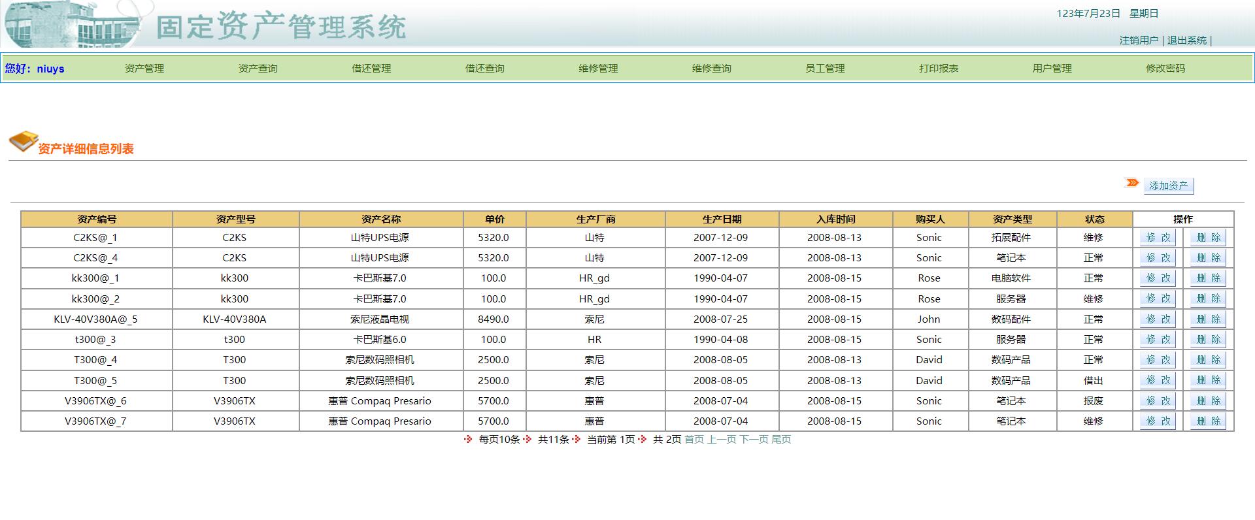Viewport: 1255px width, 520px height.
Task: Click the 资产名称 column header
Action: pos(381,219)
